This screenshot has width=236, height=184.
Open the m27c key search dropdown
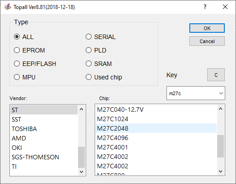pyautogui.click(x=221, y=93)
